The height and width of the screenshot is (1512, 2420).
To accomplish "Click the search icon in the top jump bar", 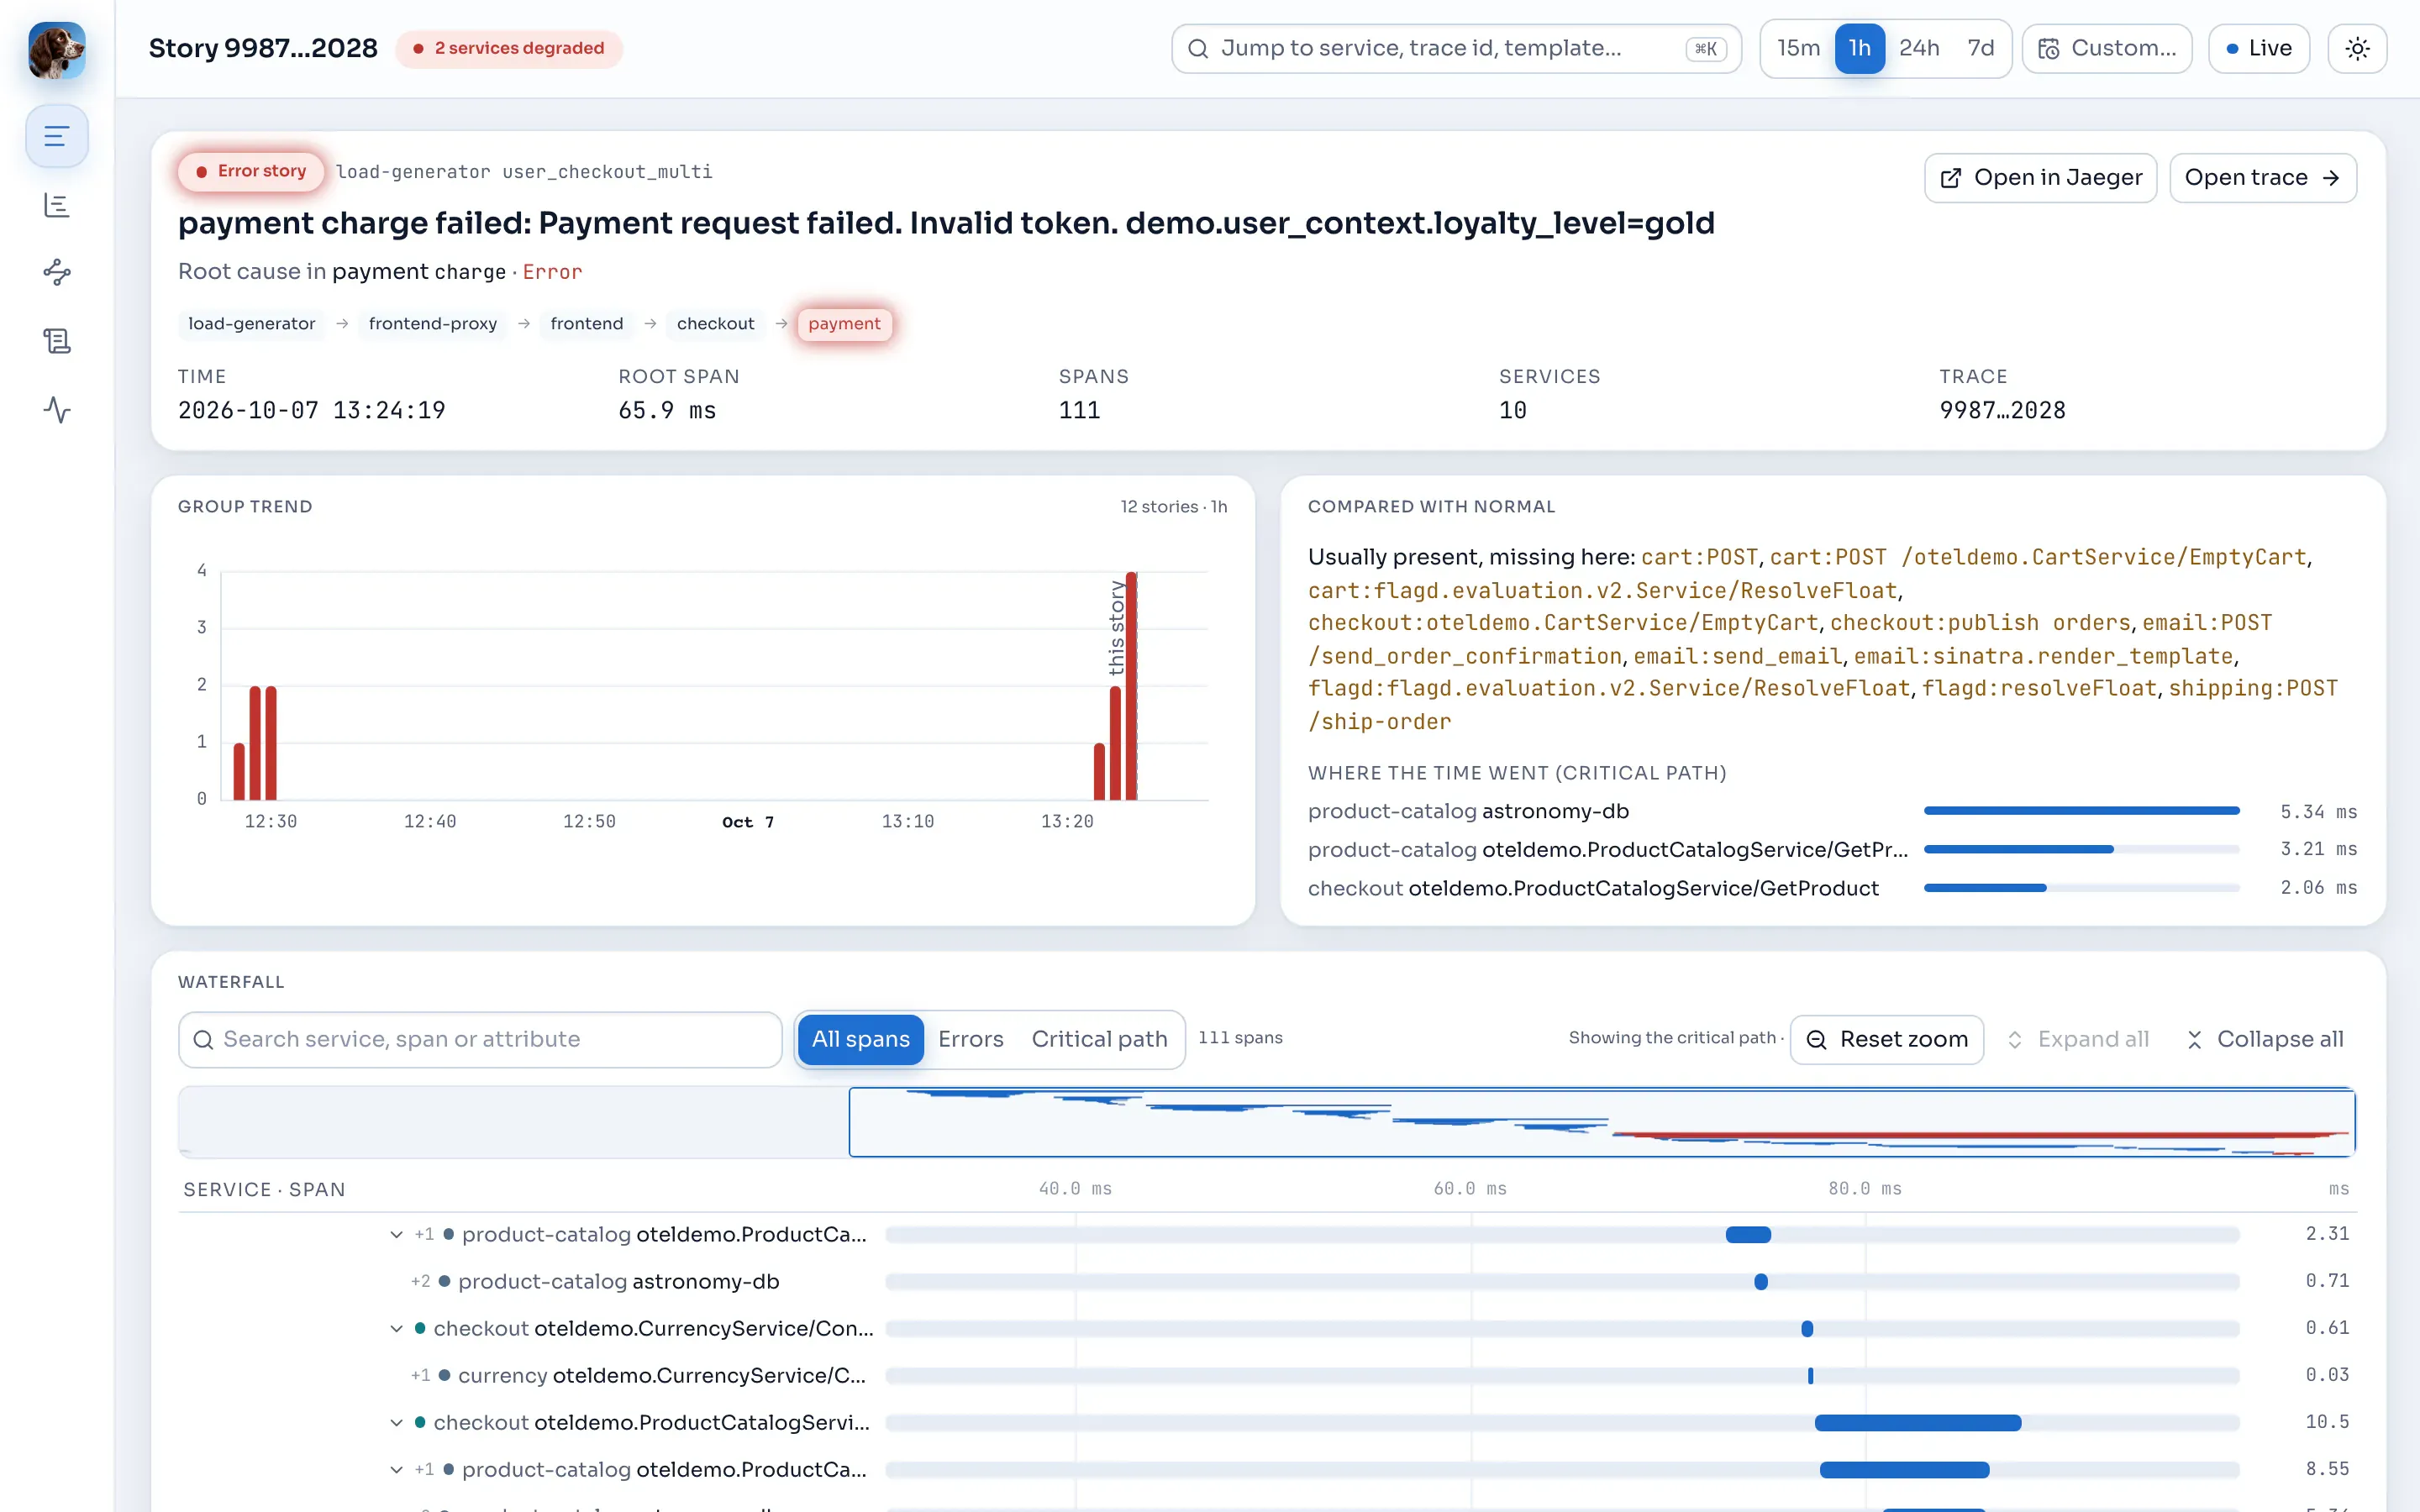I will pos(1198,49).
